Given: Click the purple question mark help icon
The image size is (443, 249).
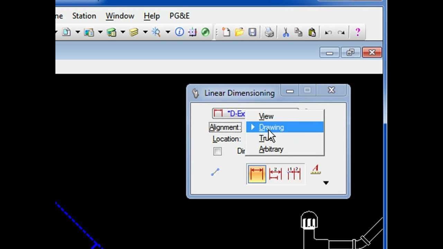Looking at the screenshot, I should 358,32.
